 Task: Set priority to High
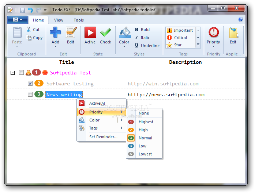[144, 130]
